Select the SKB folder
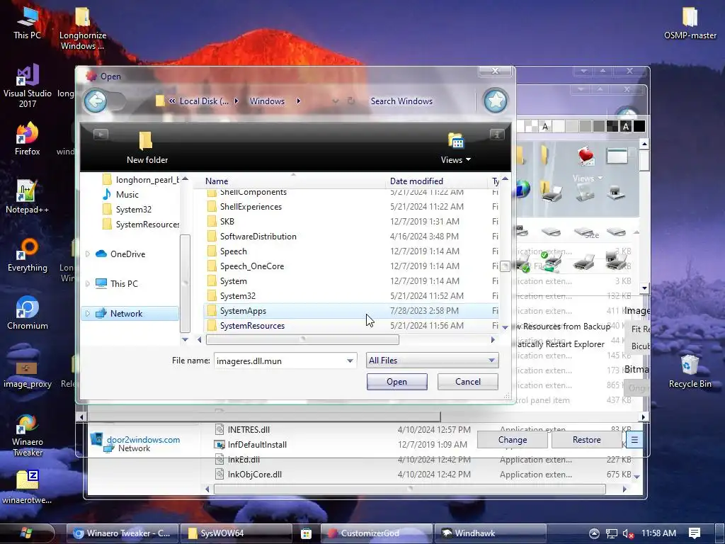Viewport: 725px width, 544px height. click(350, 221)
